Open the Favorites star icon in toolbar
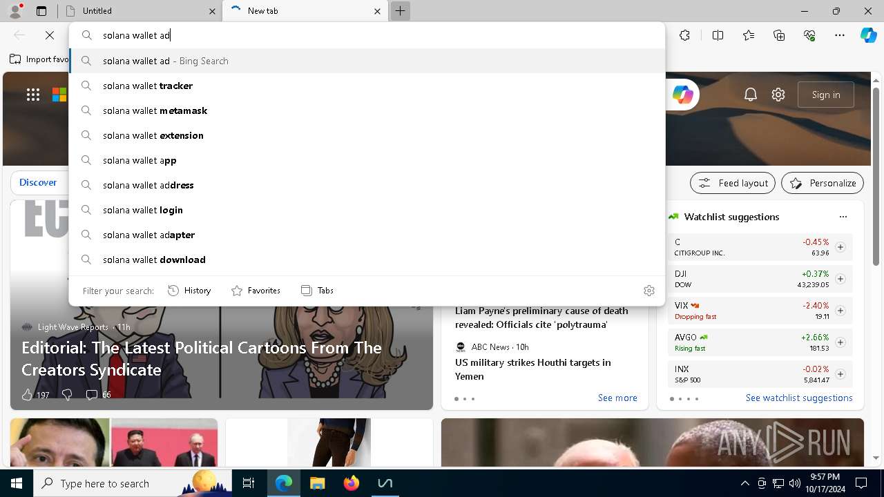This screenshot has width=884, height=497. tap(749, 35)
